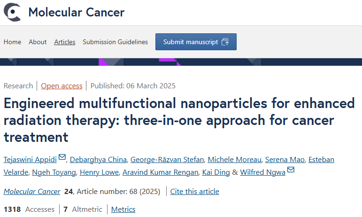362x217 pixels.
Task: Click the Molecular Cancer journal logo icon
Action: pyautogui.click(x=12, y=12)
